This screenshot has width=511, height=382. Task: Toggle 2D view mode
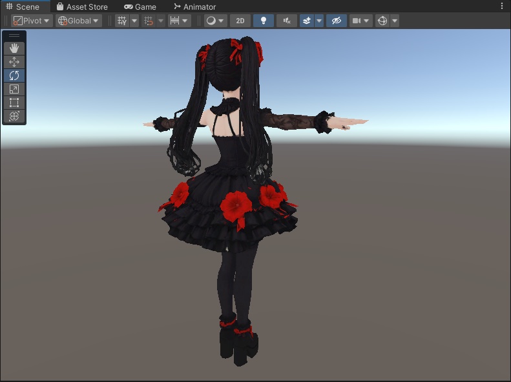pyautogui.click(x=240, y=21)
